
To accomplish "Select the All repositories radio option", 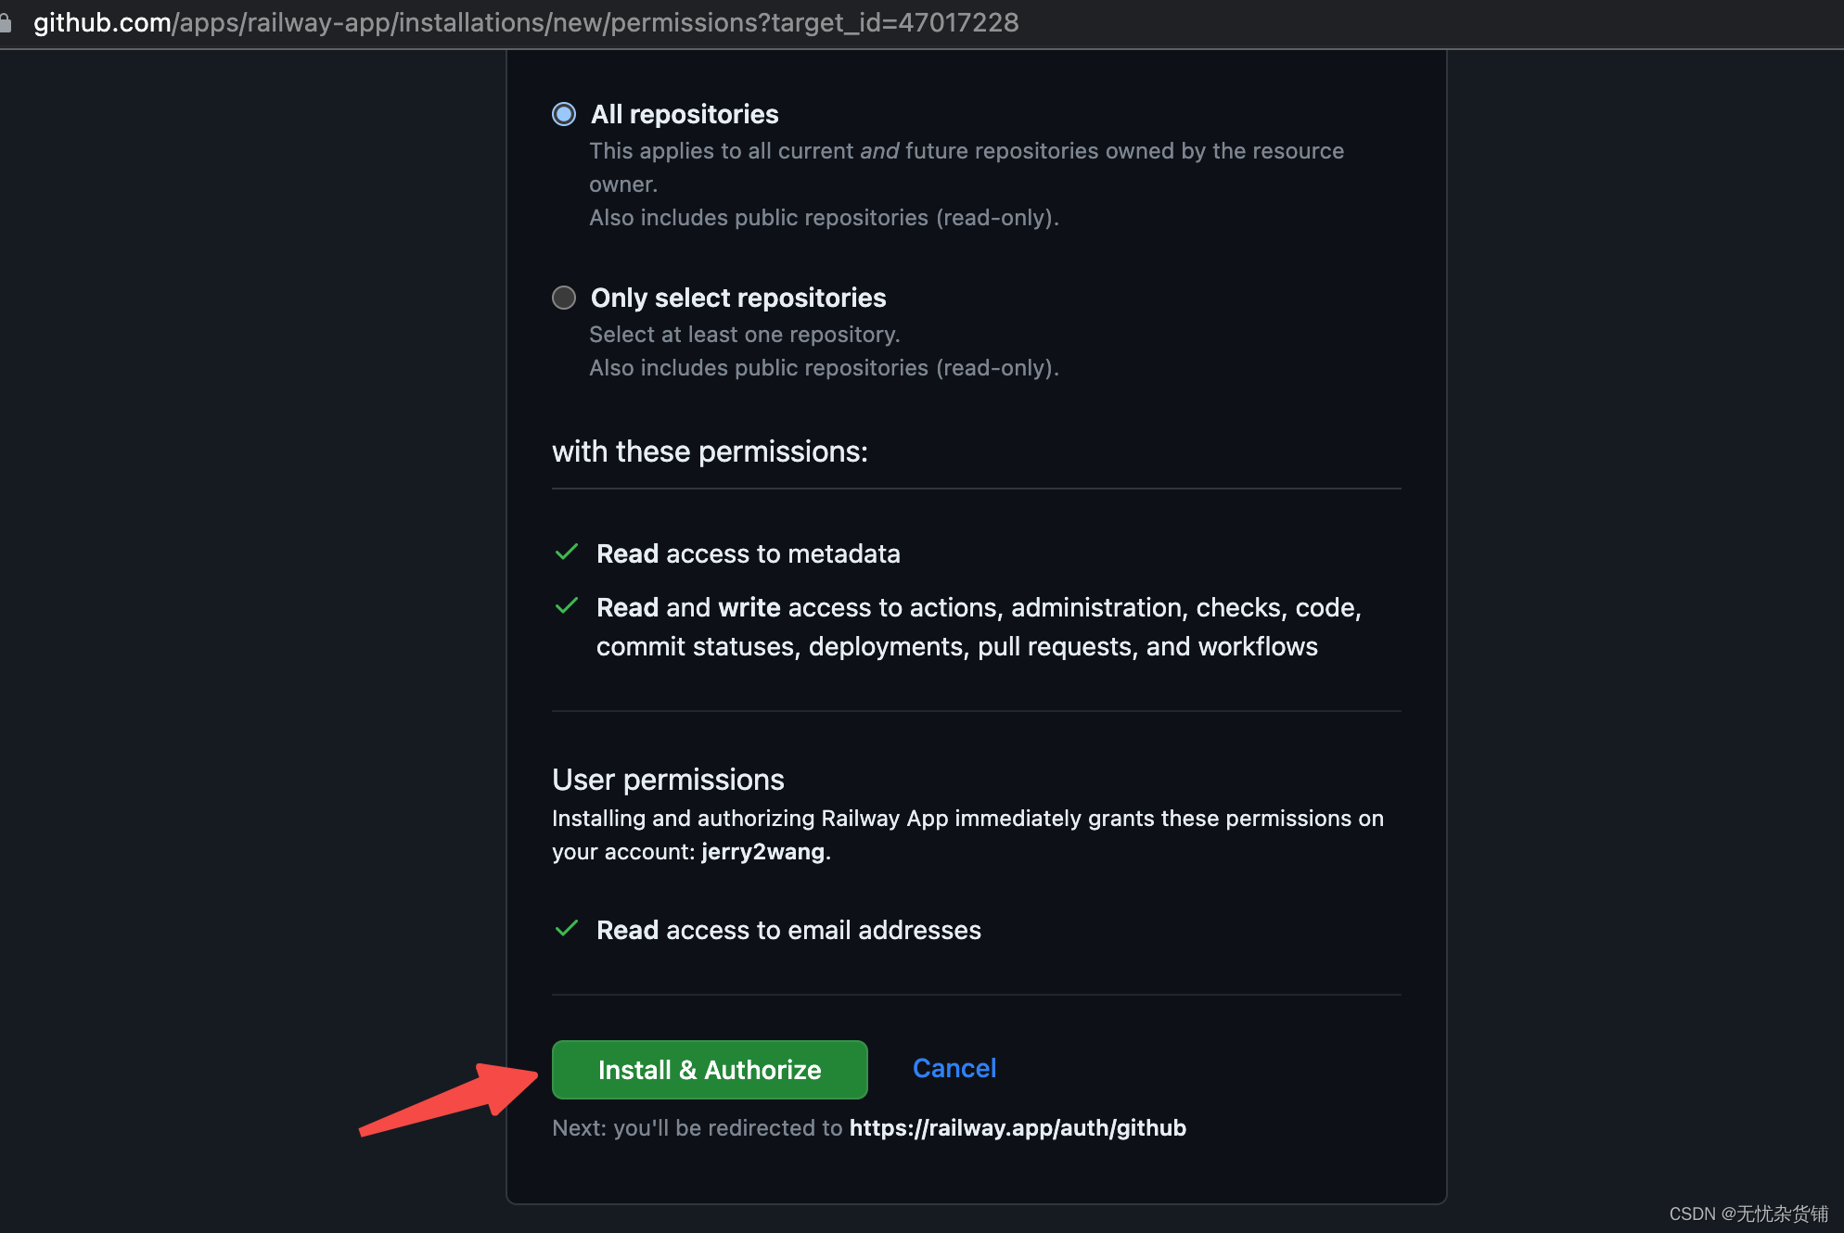I will click(x=564, y=114).
